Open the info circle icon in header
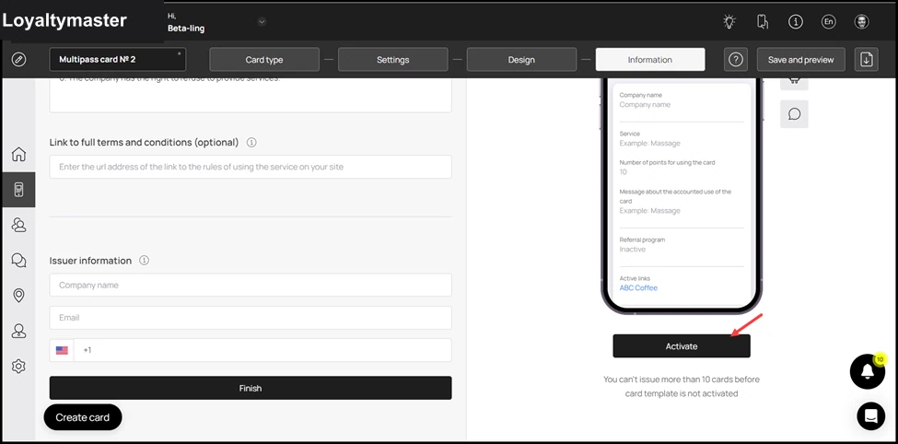 tap(795, 22)
